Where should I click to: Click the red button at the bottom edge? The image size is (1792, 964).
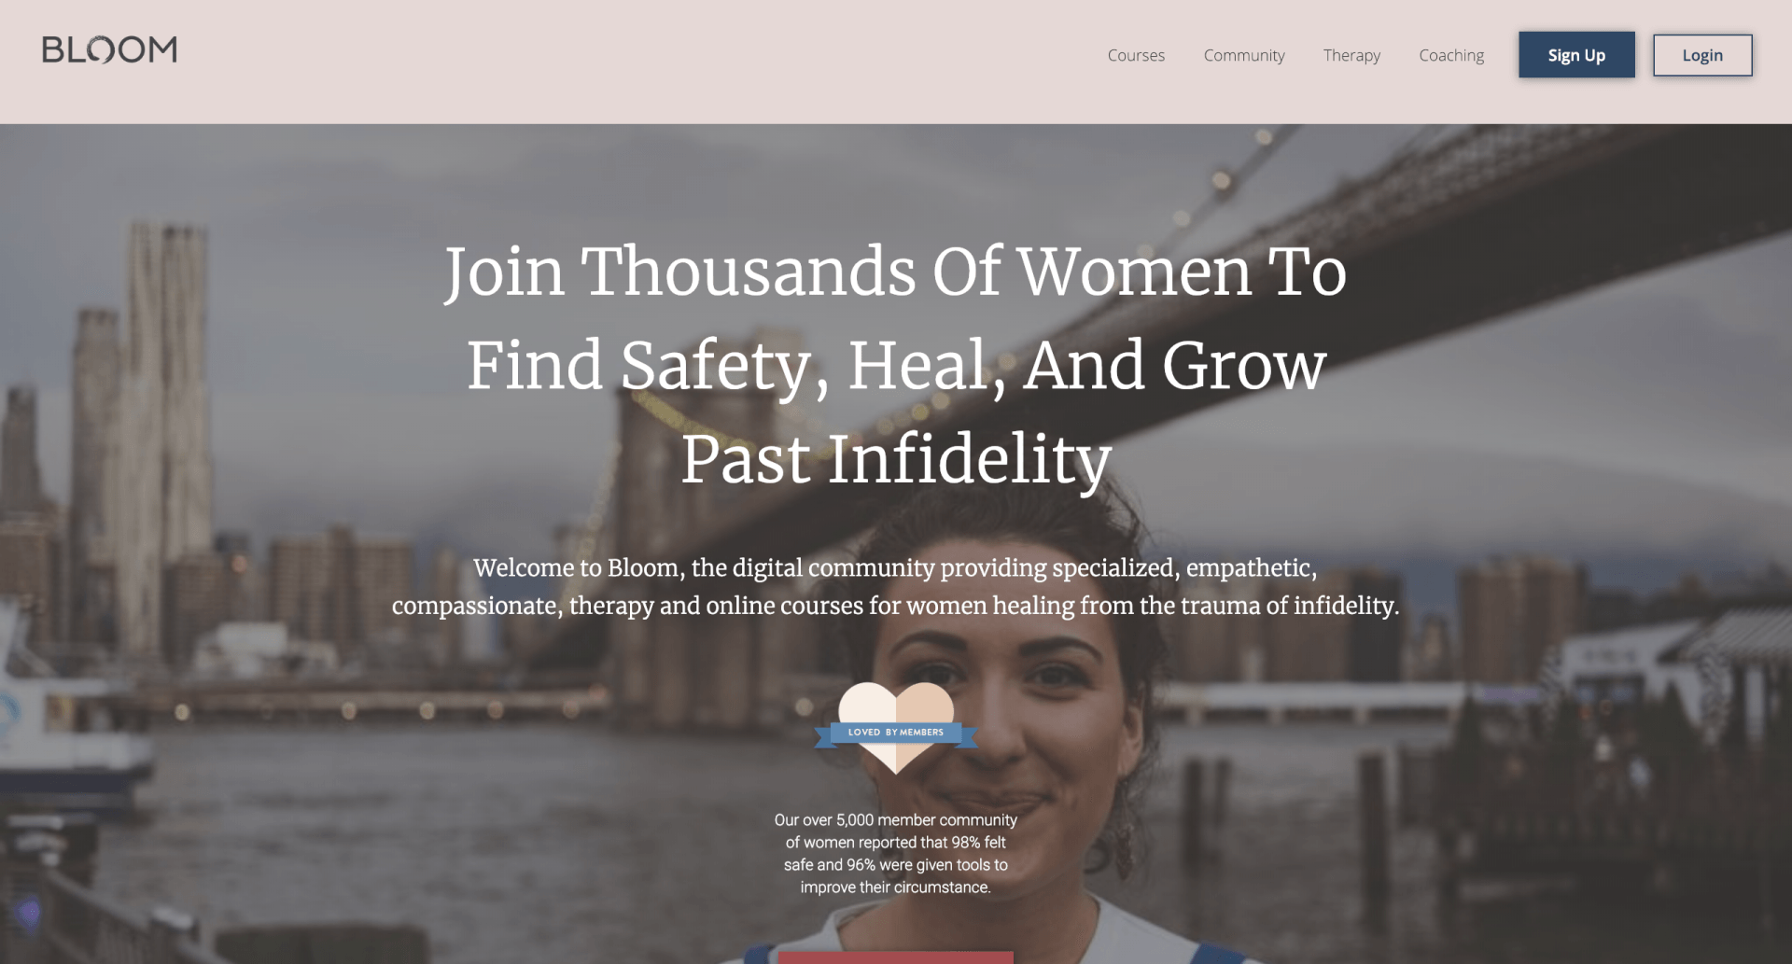[896, 957]
